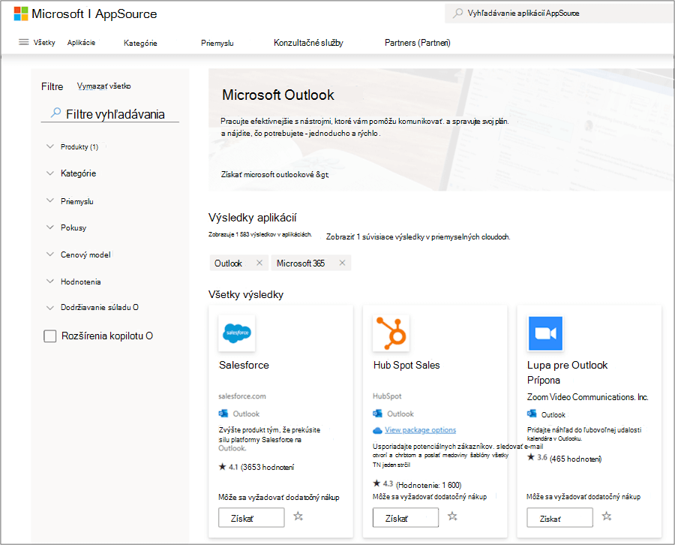Open the Kategórie top navigation menu
Viewport: 675px width, 545px height.
pos(140,43)
